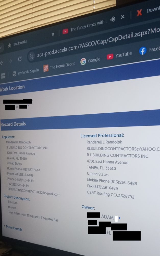The image size is (160, 256).
Task: Close the tab left of the YouTube tab
Action: click(x=53, y=34)
